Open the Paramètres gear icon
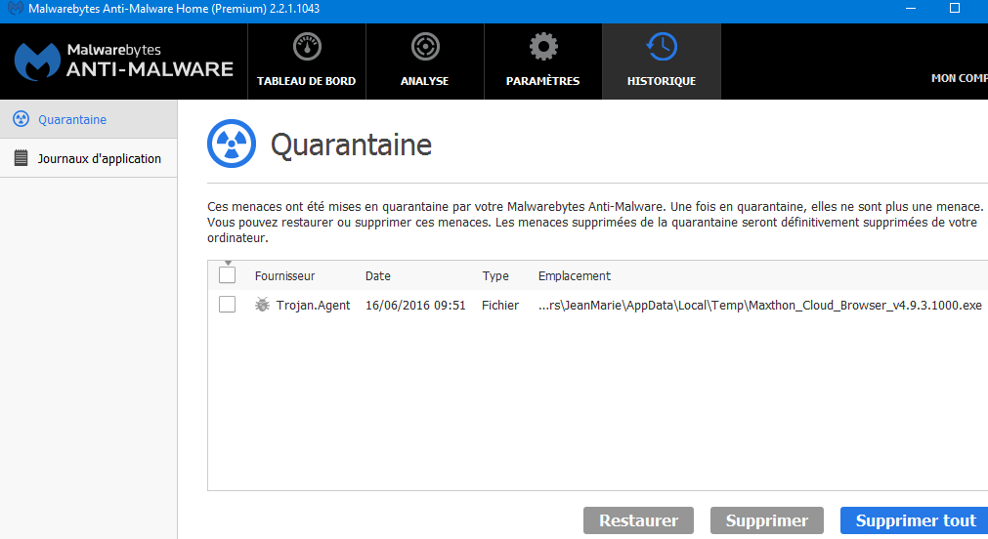Screen dimensions: 988x539 (x=543, y=47)
